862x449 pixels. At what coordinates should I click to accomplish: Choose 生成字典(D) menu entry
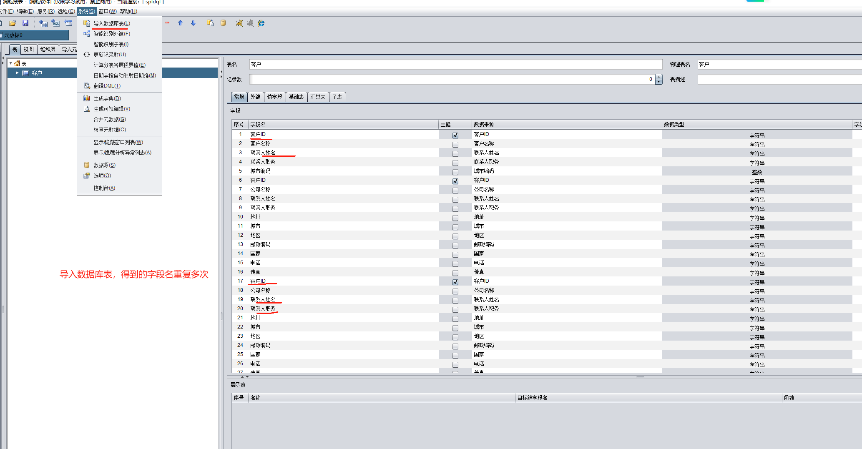coord(107,98)
